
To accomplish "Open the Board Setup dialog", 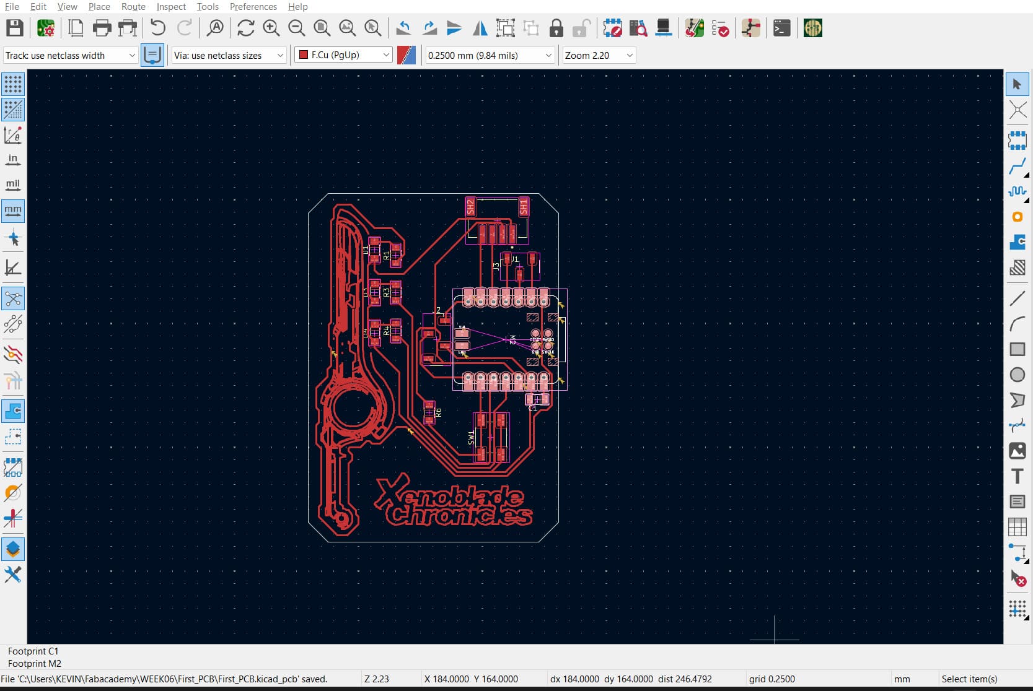I will click(45, 28).
